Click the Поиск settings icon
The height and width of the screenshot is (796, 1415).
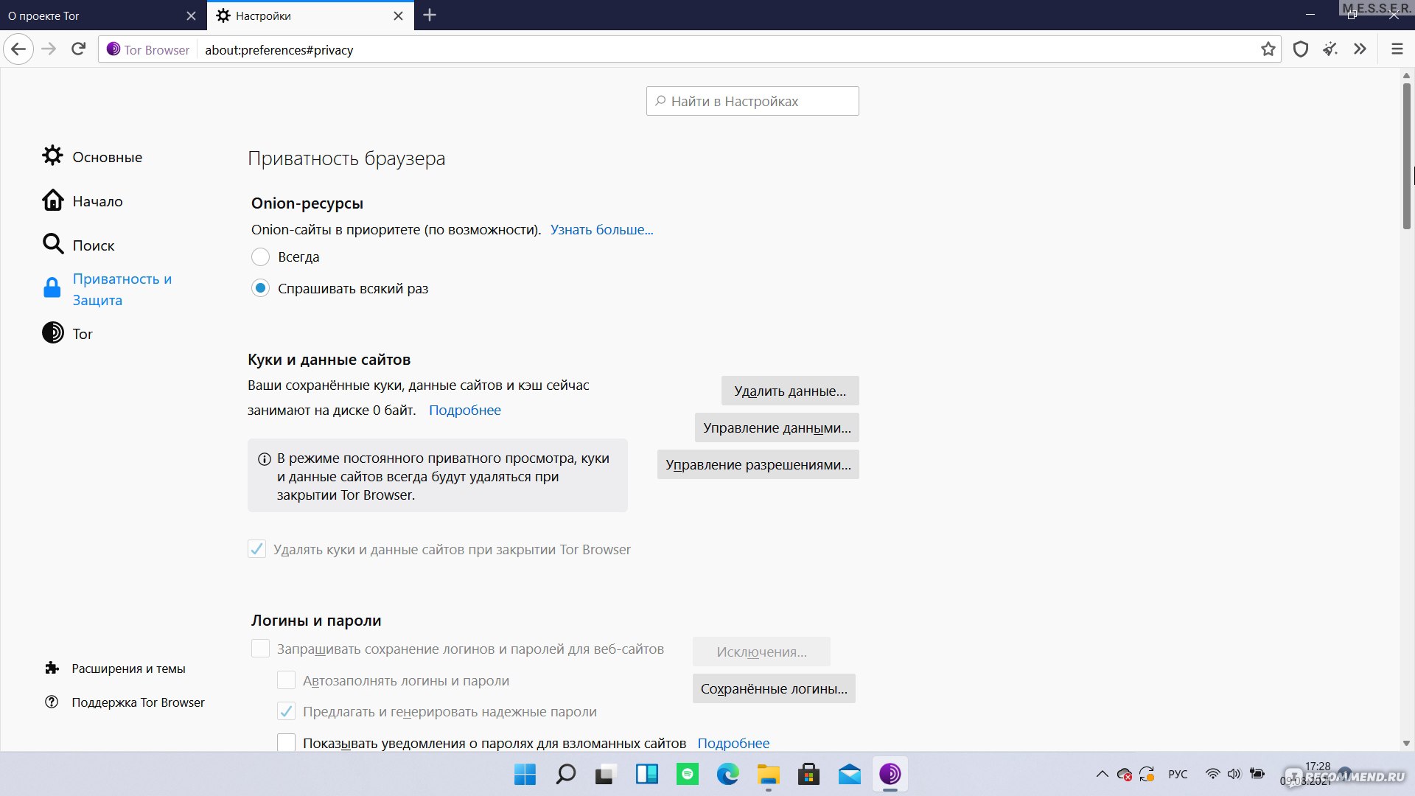52,244
